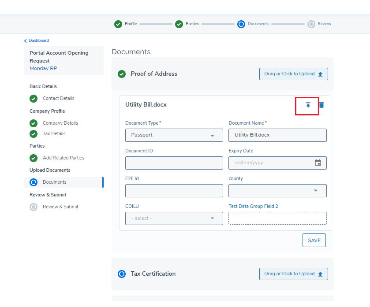Click the Proof of Address green checkmark

click(122, 74)
